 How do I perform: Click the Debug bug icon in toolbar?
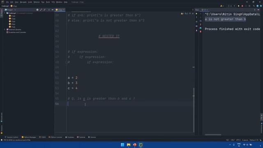coord(242,6)
